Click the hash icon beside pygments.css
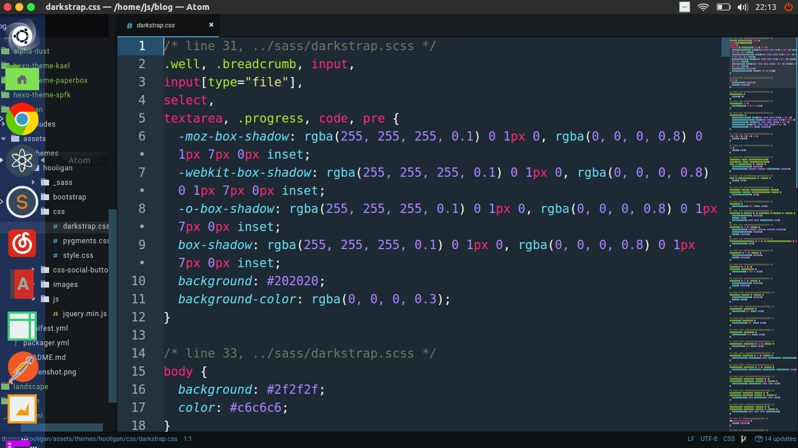 (55, 241)
